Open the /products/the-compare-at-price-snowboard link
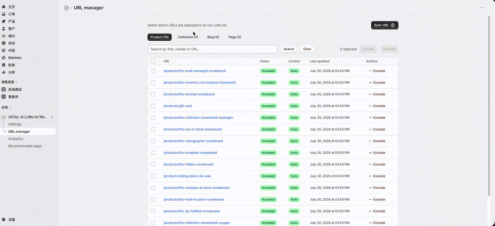 [196, 188]
